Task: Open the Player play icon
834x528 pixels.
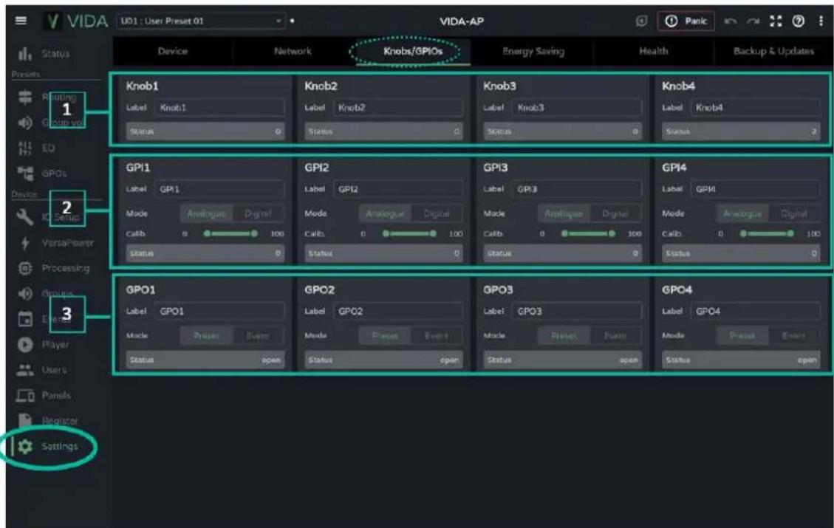Action: tap(24, 345)
